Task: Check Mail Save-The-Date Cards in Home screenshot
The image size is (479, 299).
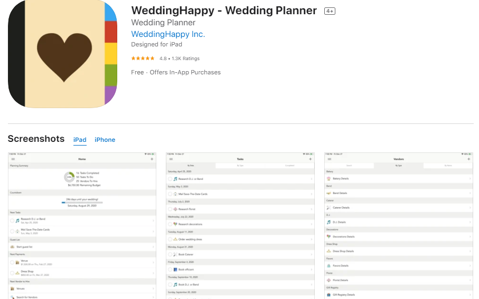Action: 12,232
